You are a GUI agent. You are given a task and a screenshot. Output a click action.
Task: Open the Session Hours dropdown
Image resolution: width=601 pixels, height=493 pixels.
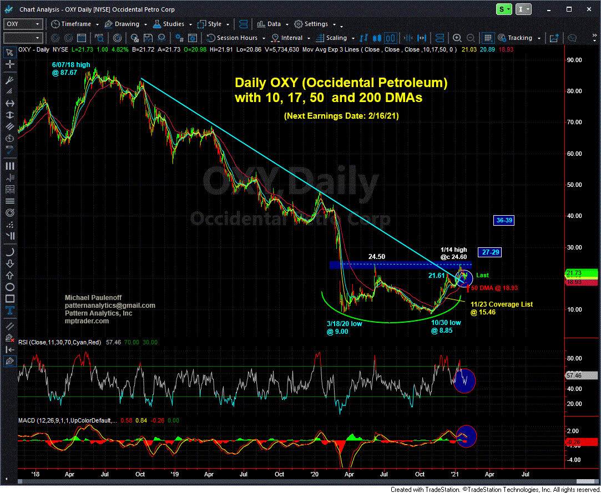click(x=236, y=38)
